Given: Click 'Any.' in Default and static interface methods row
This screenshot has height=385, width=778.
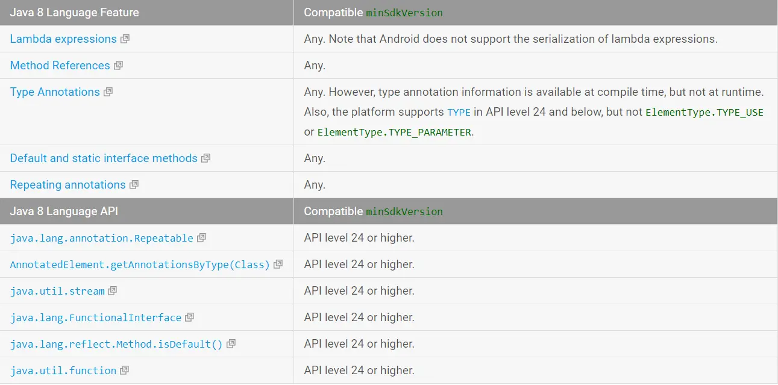Looking at the screenshot, I should (315, 158).
